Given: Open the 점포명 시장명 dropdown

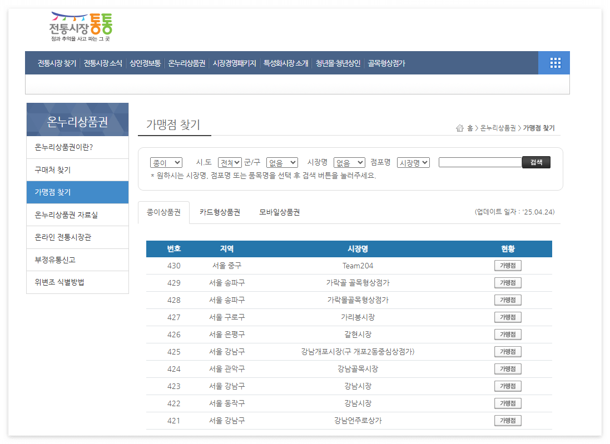Looking at the screenshot, I should 413,162.
